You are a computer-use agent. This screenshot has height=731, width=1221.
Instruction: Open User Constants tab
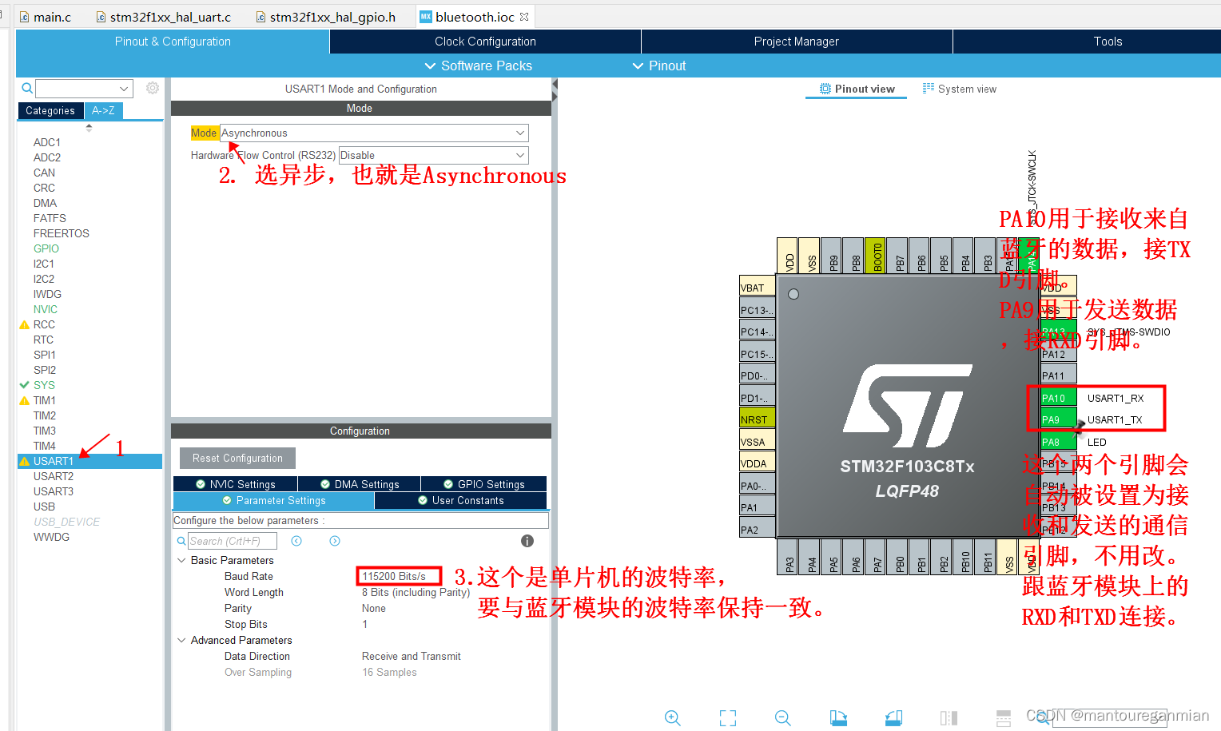tap(461, 500)
